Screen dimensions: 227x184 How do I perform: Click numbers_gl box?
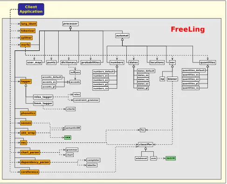pos(101,84)
